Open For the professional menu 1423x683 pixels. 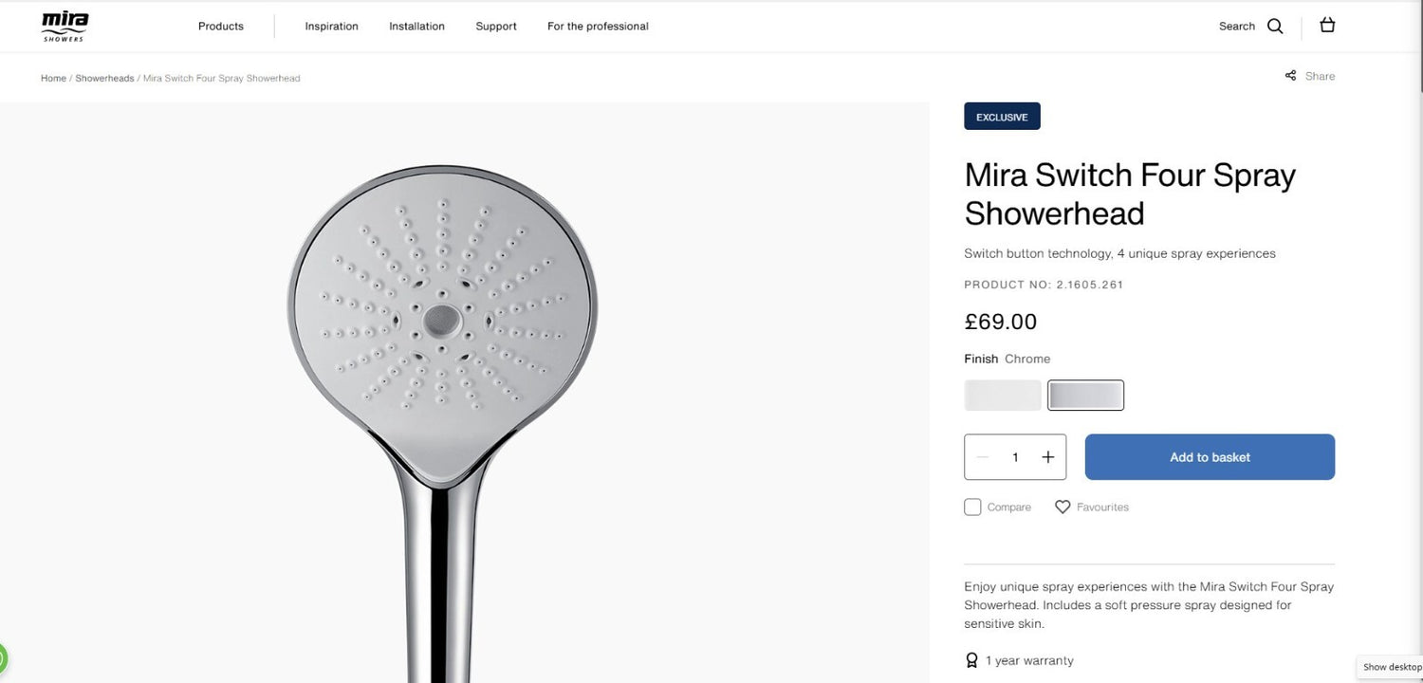click(598, 27)
